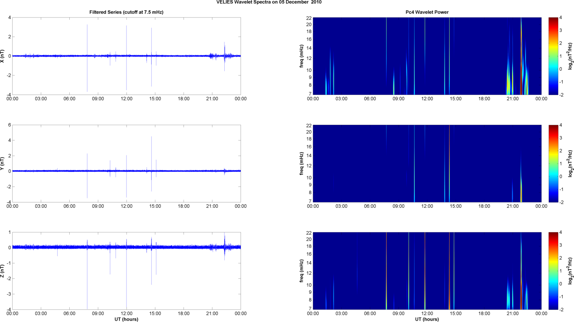Image resolution: width=574 pixels, height=322 pixels.
Task: Click the log2(nT²/Hz) label beside bottom colorbar
Action: click(569, 271)
